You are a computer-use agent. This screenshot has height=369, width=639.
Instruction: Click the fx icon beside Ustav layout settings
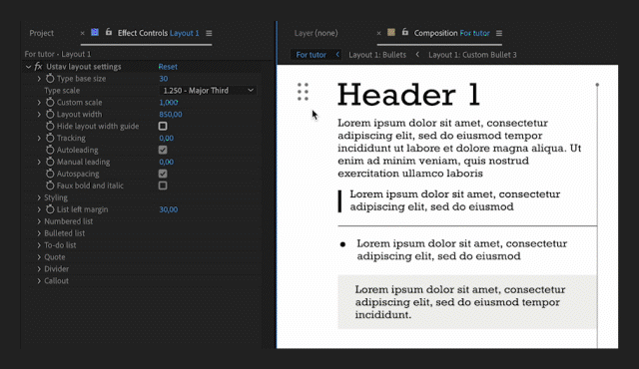tap(38, 66)
